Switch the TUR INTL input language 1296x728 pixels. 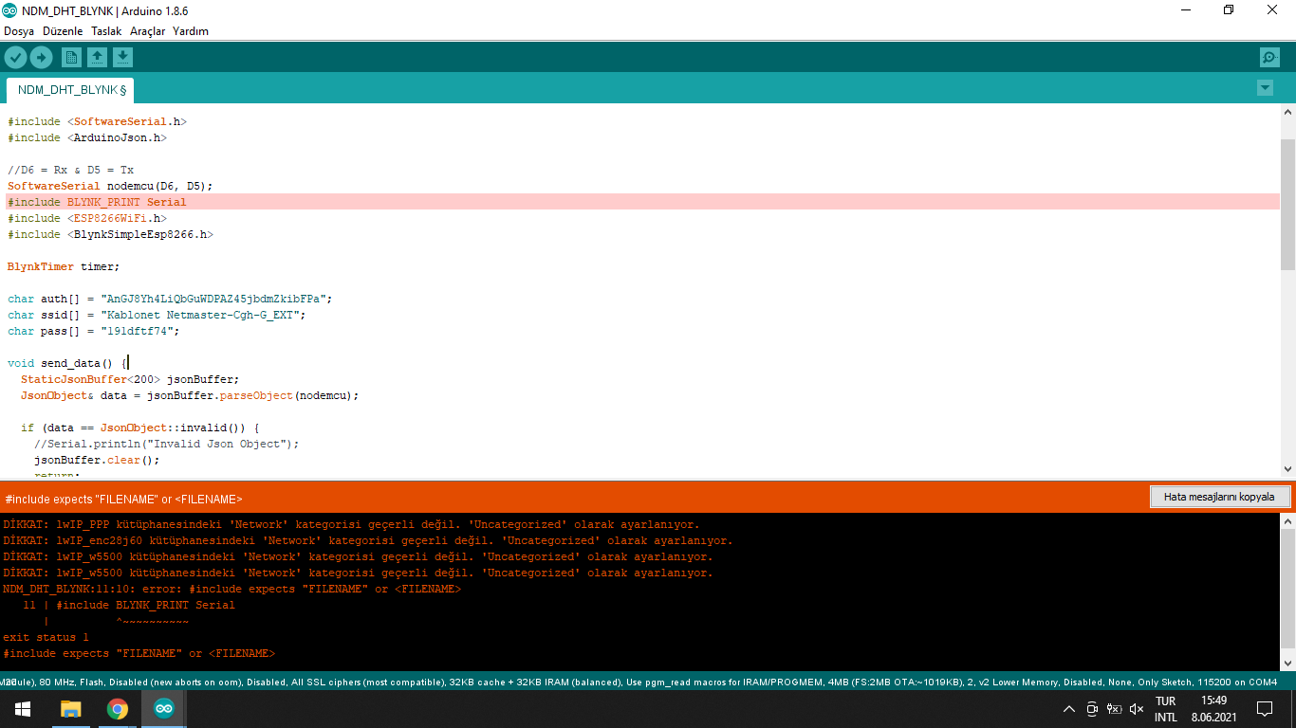(1166, 709)
